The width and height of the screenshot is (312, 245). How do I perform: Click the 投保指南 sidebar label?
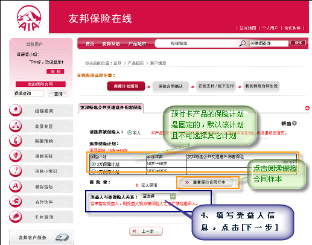coord(44,111)
